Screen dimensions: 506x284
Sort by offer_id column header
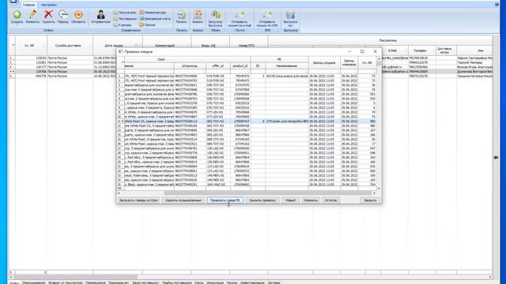tap(218, 66)
